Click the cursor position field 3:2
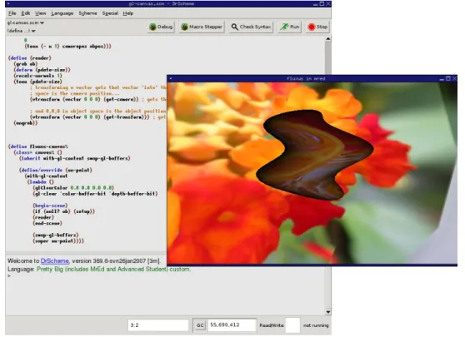This screenshot has height=337, width=465. tap(158, 325)
